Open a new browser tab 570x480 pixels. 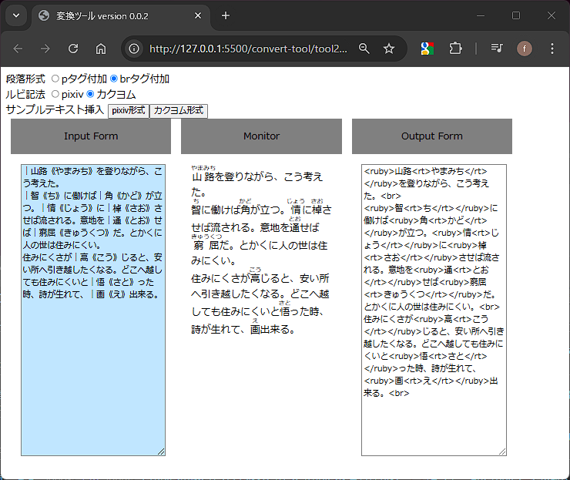pos(226,15)
